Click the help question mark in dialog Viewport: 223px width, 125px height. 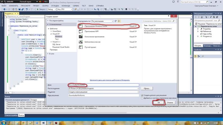(169, 16)
